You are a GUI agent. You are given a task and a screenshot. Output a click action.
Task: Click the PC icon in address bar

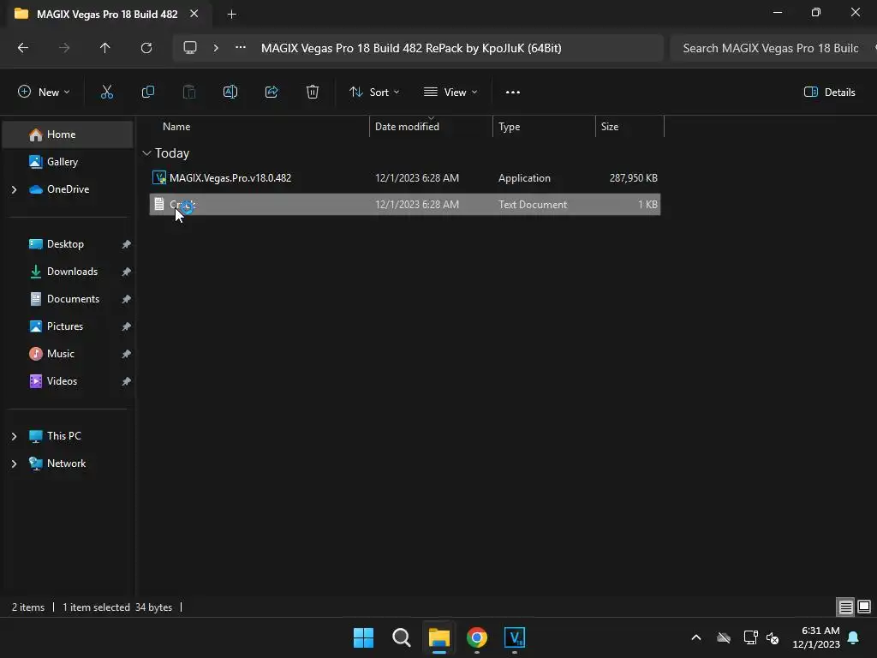(190, 48)
